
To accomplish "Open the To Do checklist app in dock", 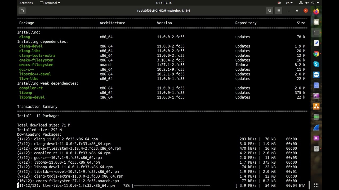I will 316,85.
